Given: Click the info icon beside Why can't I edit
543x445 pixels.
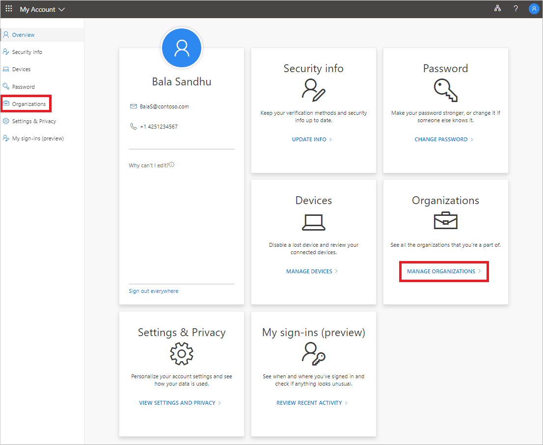Looking at the screenshot, I should tap(172, 165).
